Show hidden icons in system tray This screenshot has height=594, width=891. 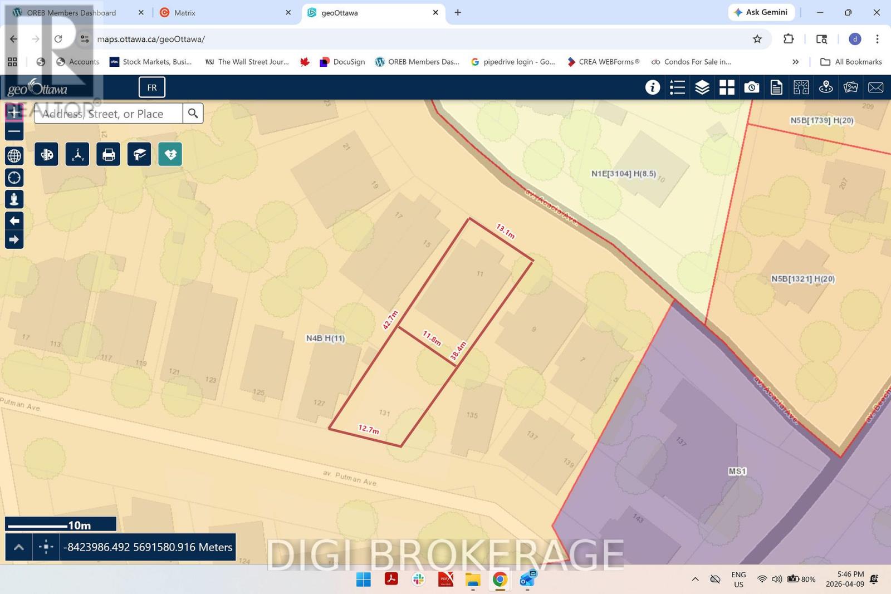click(695, 580)
